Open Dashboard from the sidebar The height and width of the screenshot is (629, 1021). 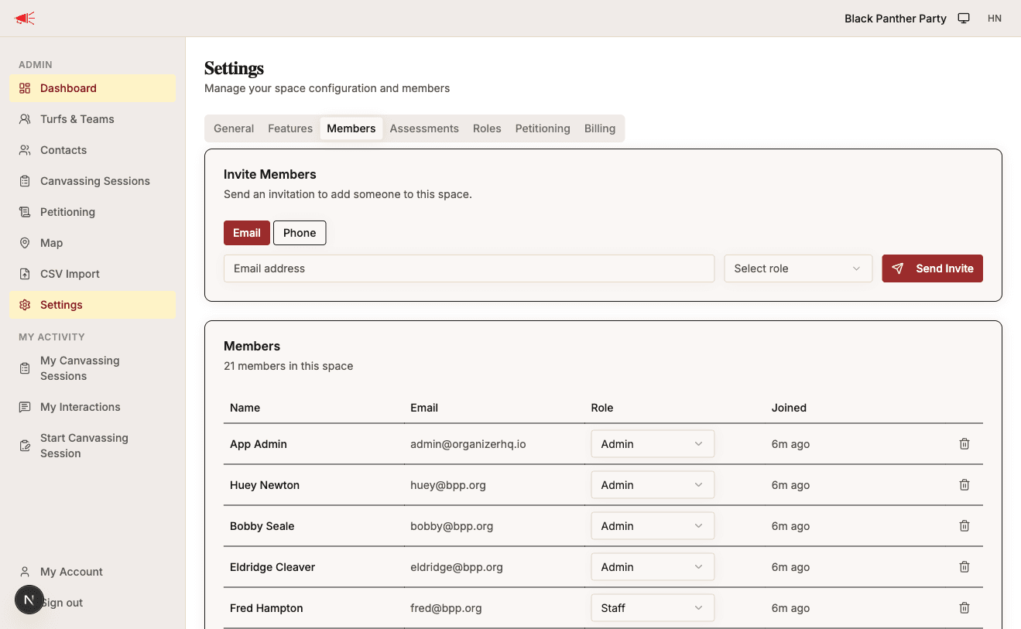(x=93, y=88)
